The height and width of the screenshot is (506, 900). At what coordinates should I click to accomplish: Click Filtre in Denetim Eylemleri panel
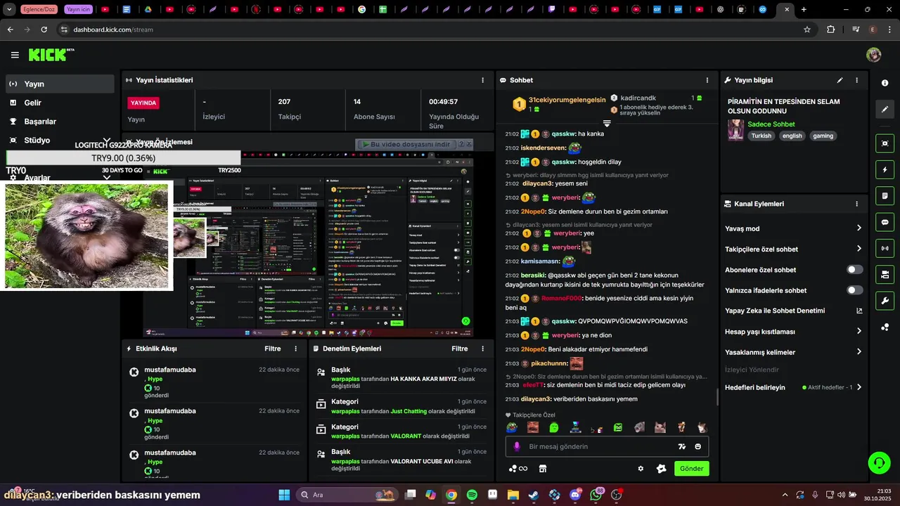(x=460, y=349)
